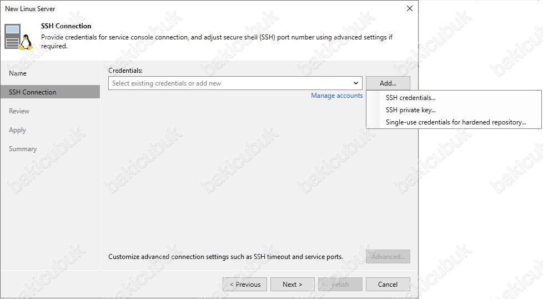Click the Add... credentials button

[x=388, y=83]
